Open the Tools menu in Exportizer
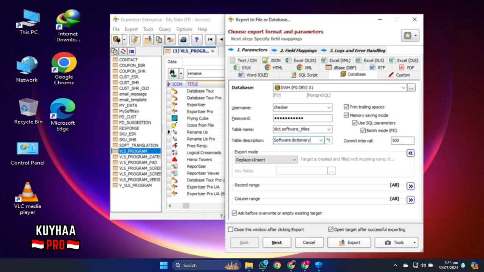This screenshot has height=272, width=484. click(148, 29)
